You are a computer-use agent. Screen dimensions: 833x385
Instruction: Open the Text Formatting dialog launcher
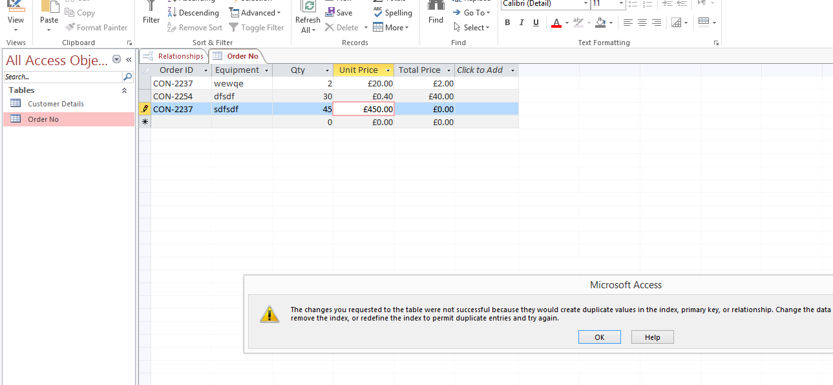click(x=716, y=43)
